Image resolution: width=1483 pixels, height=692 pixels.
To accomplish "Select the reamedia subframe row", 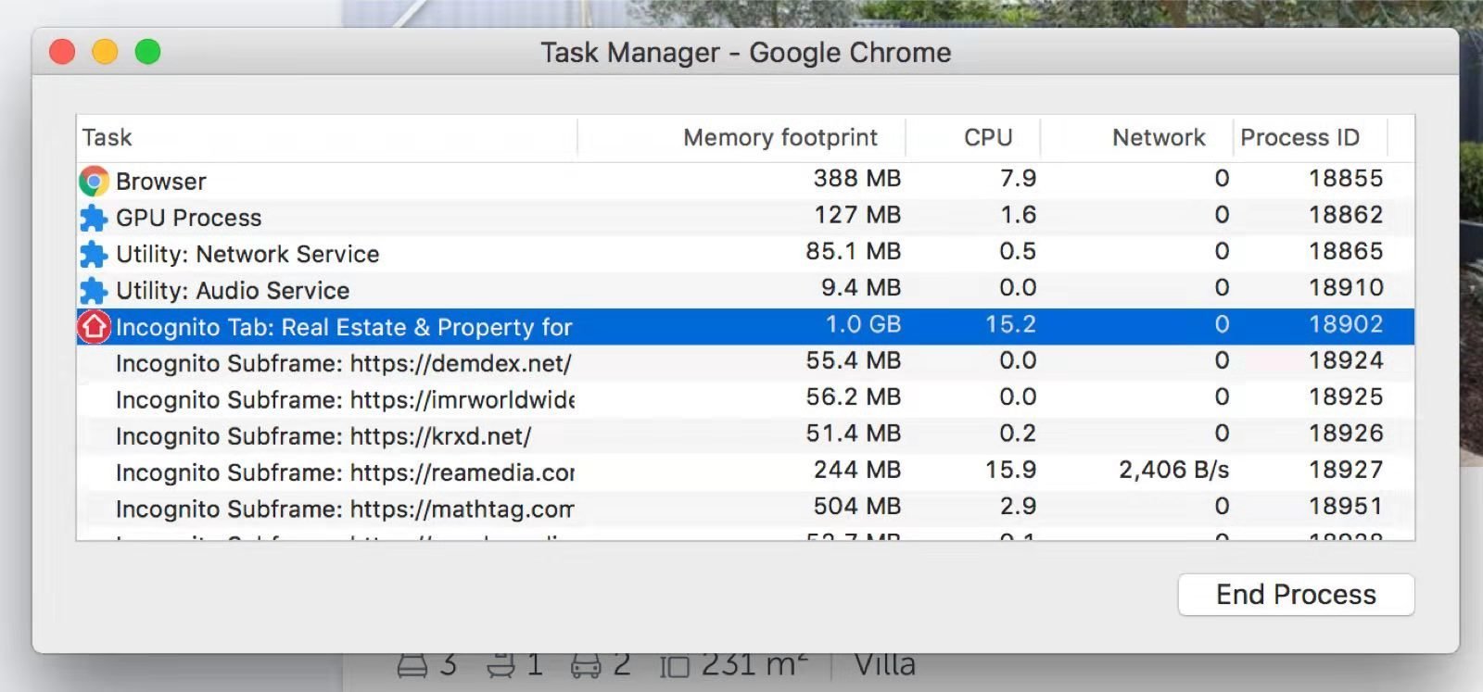I will pyautogui.click(x=745, y=472).
